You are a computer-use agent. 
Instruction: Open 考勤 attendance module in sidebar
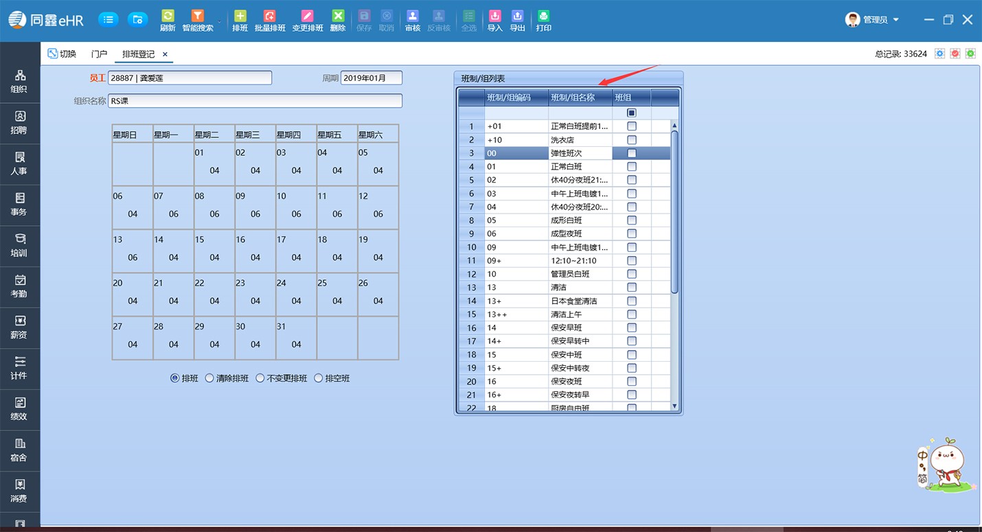19,286
